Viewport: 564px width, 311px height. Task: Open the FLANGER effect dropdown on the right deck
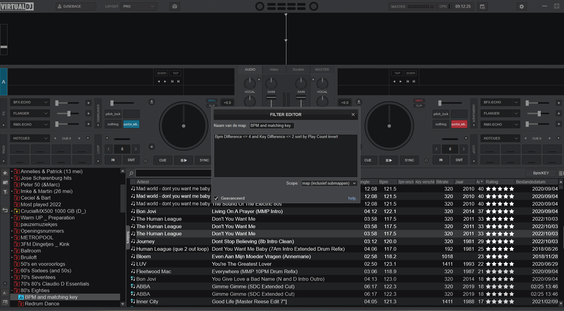click(x=500, y=114)
